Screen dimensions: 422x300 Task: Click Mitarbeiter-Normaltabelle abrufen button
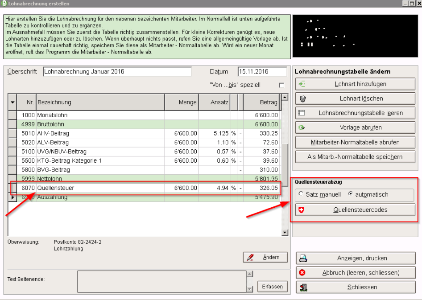(x=355, y=142)
